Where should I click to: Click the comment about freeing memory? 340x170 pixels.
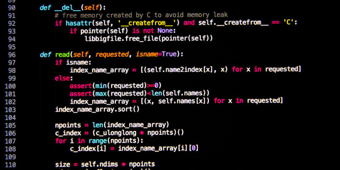pyautogui.click(x=142, y=15)
